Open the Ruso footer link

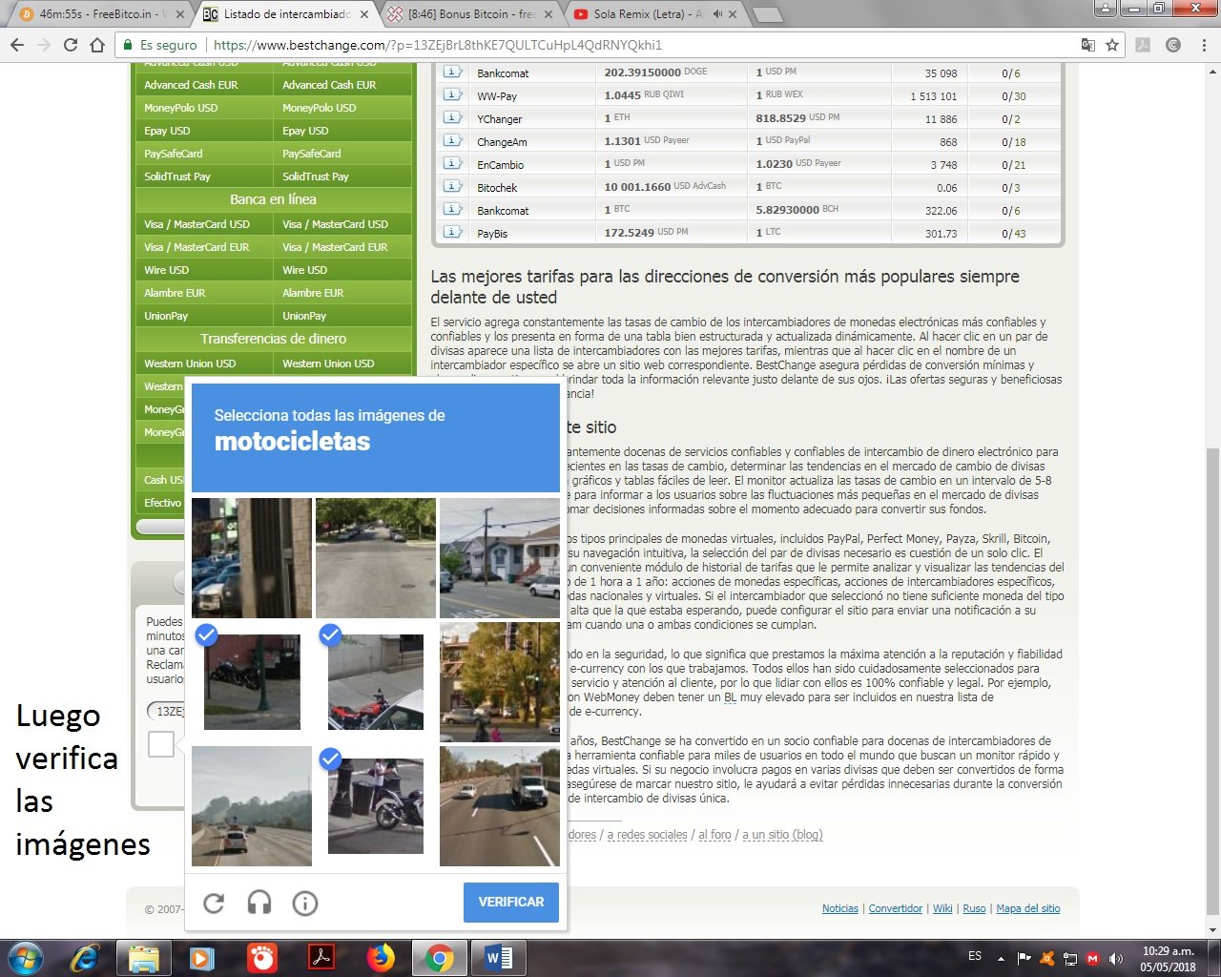(974, 908)
